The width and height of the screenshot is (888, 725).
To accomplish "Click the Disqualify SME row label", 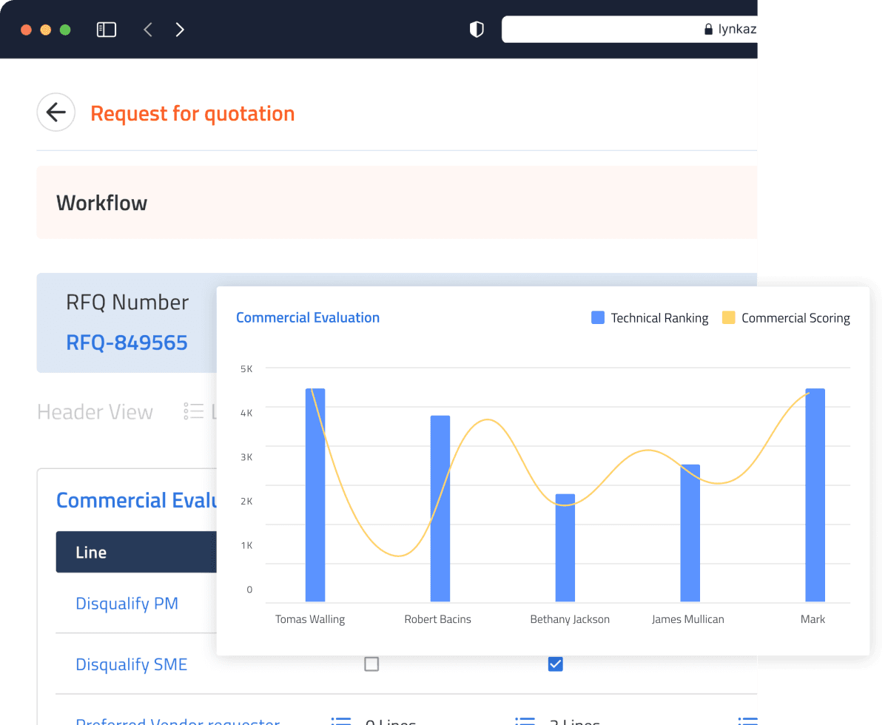I will point(131,664).
